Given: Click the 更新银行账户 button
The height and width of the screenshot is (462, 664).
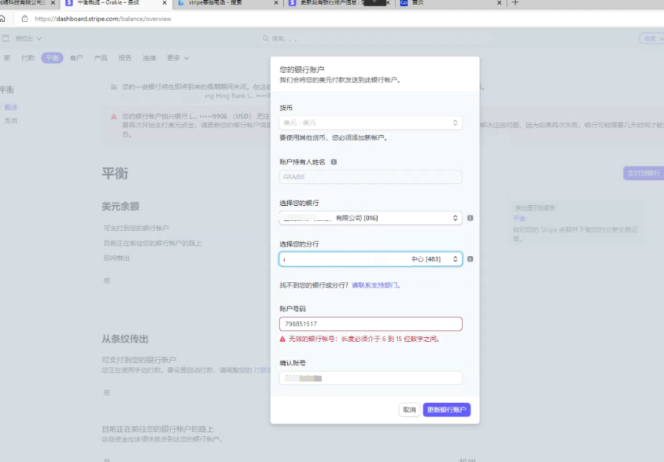Looking at the screenshot, I should click(x=446, y=407).
